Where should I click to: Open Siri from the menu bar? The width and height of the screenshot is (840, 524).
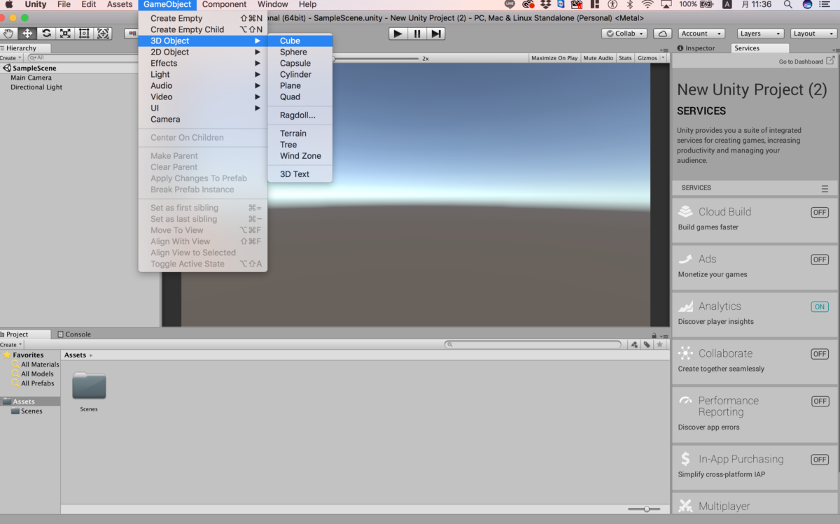pos(808,4)
